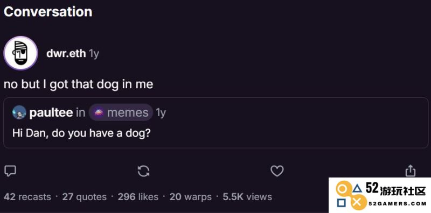Click the 1y timestamp beside dwr.eth
Screen dimensions: 431x213
[x=94, y=54]
